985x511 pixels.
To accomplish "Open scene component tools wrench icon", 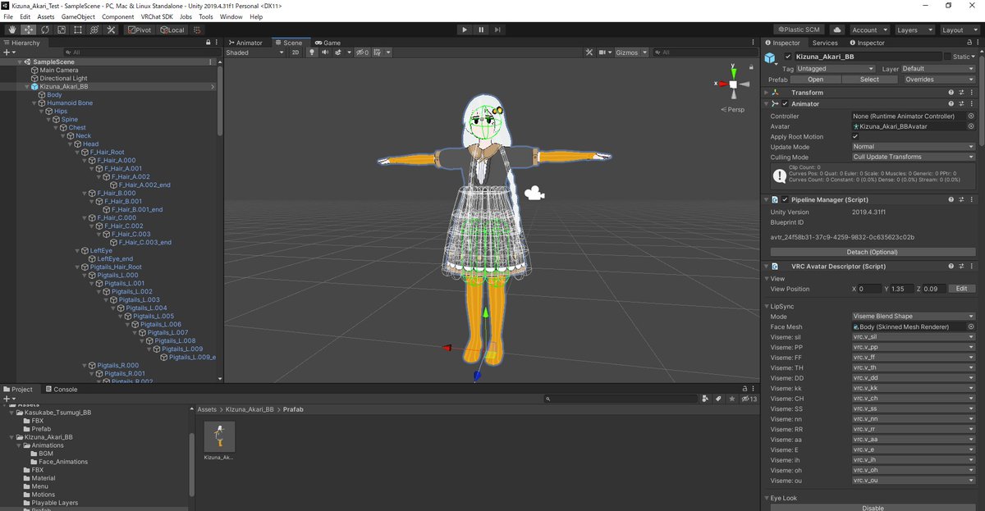I will tap(589, 52).
